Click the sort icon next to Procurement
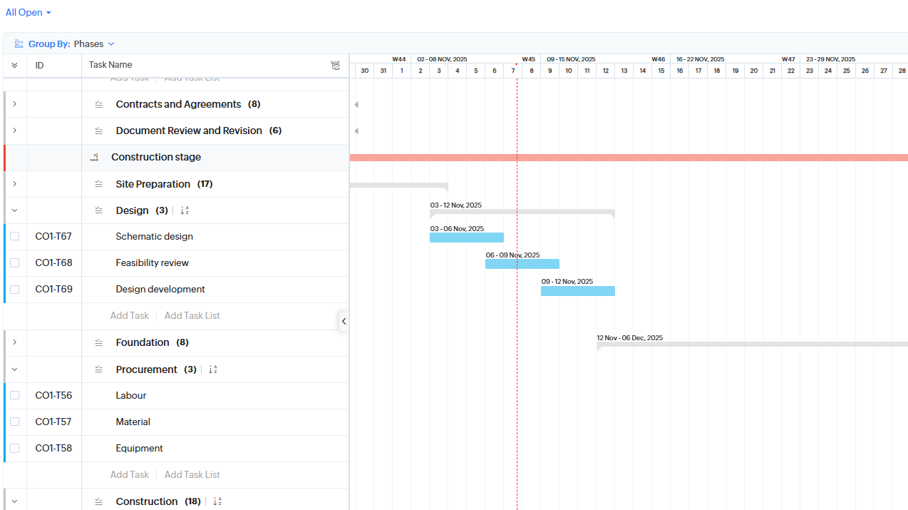 click(x=212, y=369)
